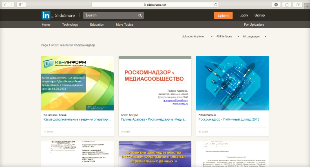Open Safari downloads icon

point(276,4)
